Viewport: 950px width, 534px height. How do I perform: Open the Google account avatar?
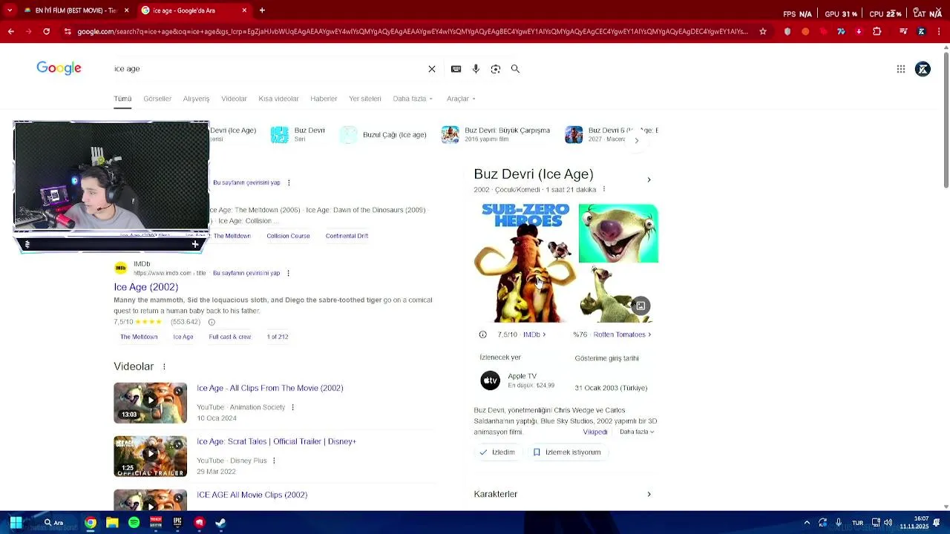pyautogui.click(x=923, y=69)
